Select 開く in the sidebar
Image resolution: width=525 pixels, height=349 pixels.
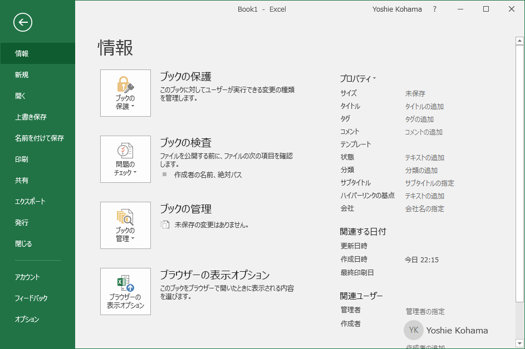pos(37,96)
